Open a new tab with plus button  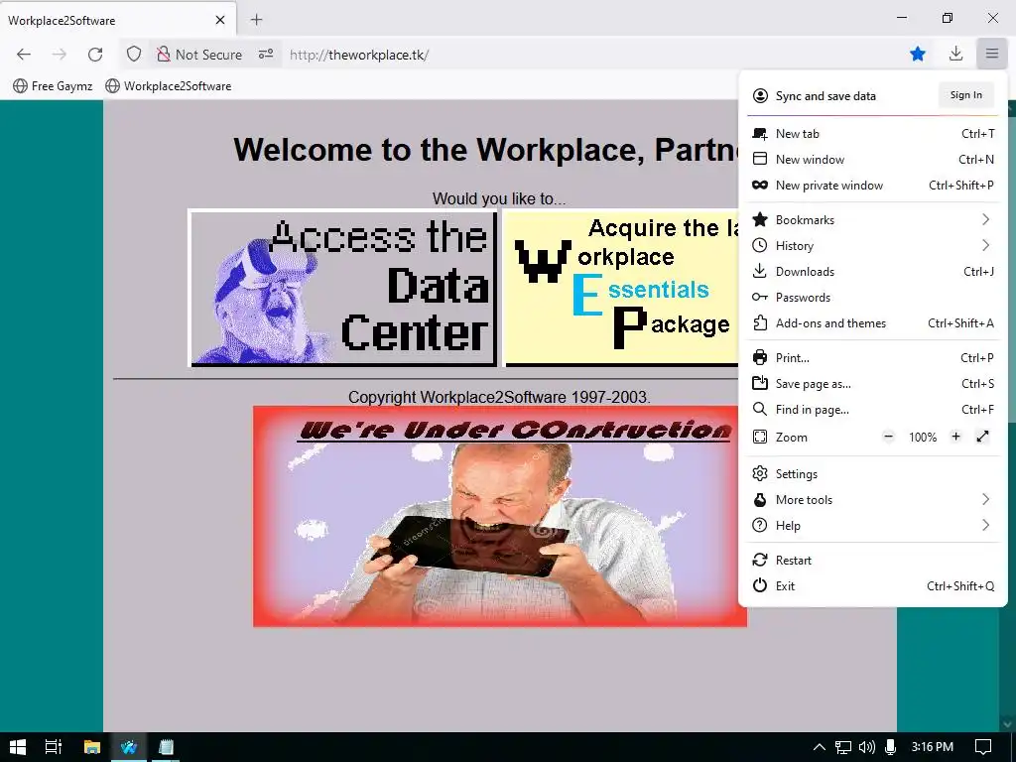pyautogui.click(x=257, y=20)
